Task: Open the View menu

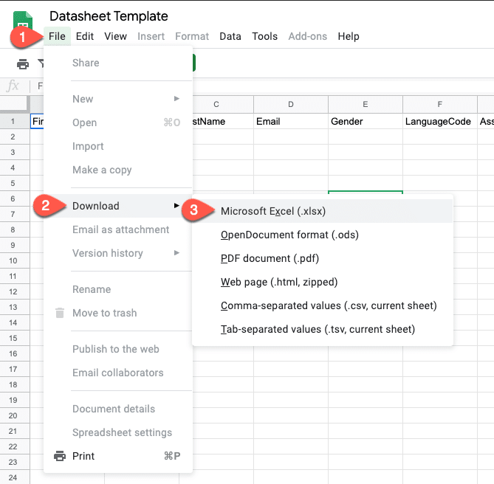Action: click(x=116, y=36)
